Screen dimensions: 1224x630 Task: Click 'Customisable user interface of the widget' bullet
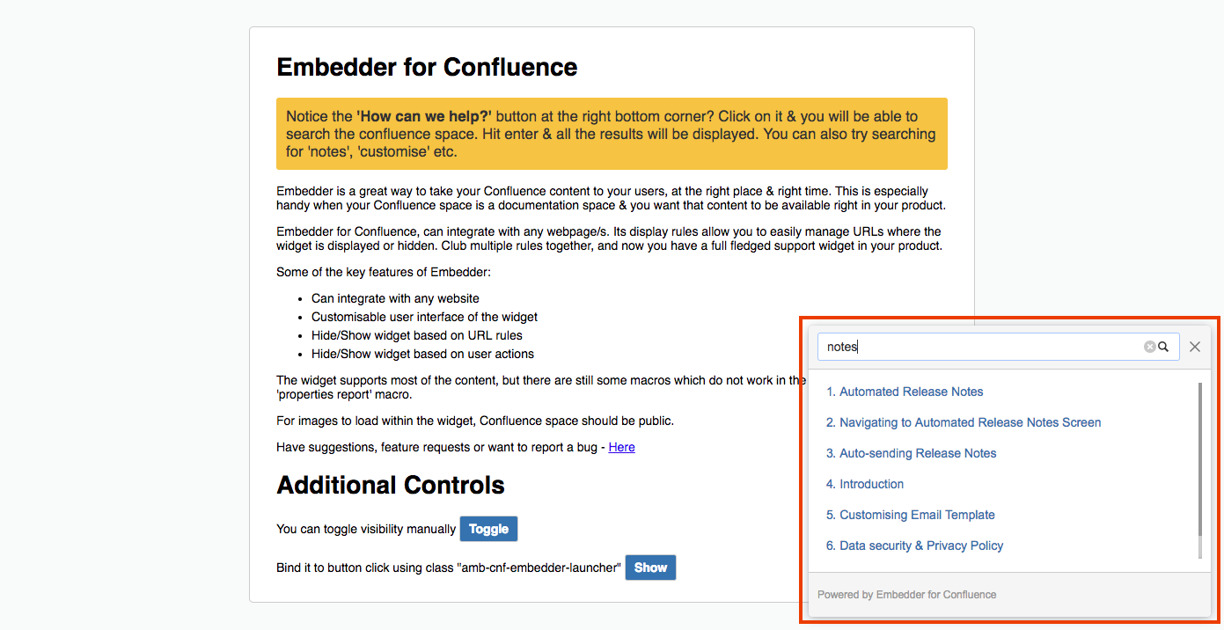point(424,317)
